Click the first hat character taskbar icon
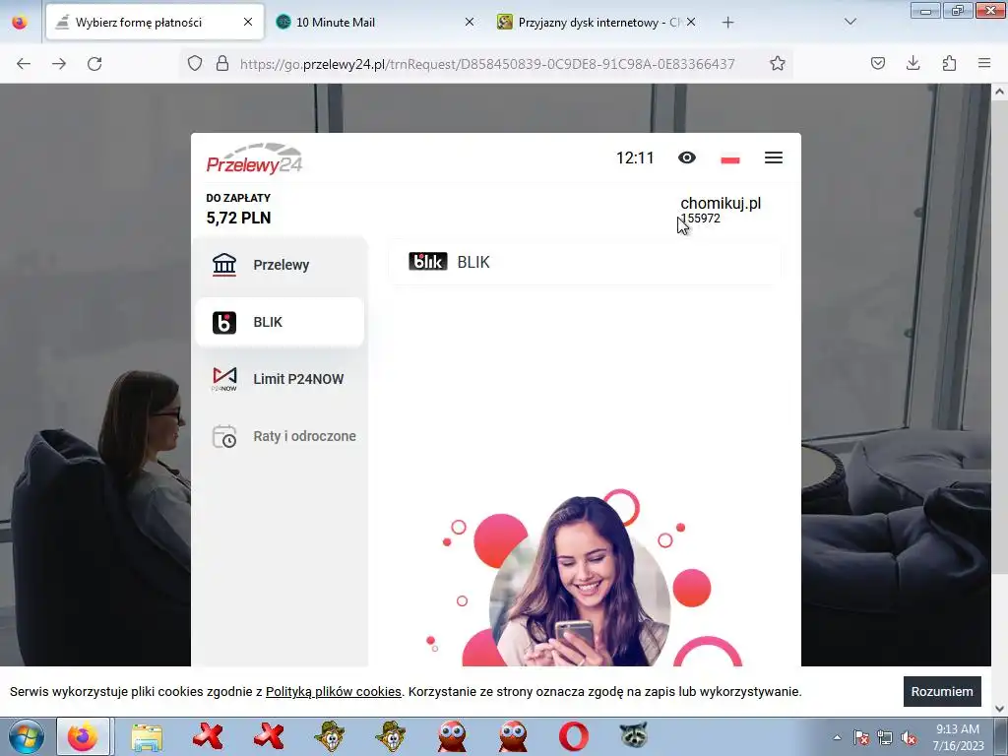Viewport: 1008px width, 756px height. (x=330, y=736)
